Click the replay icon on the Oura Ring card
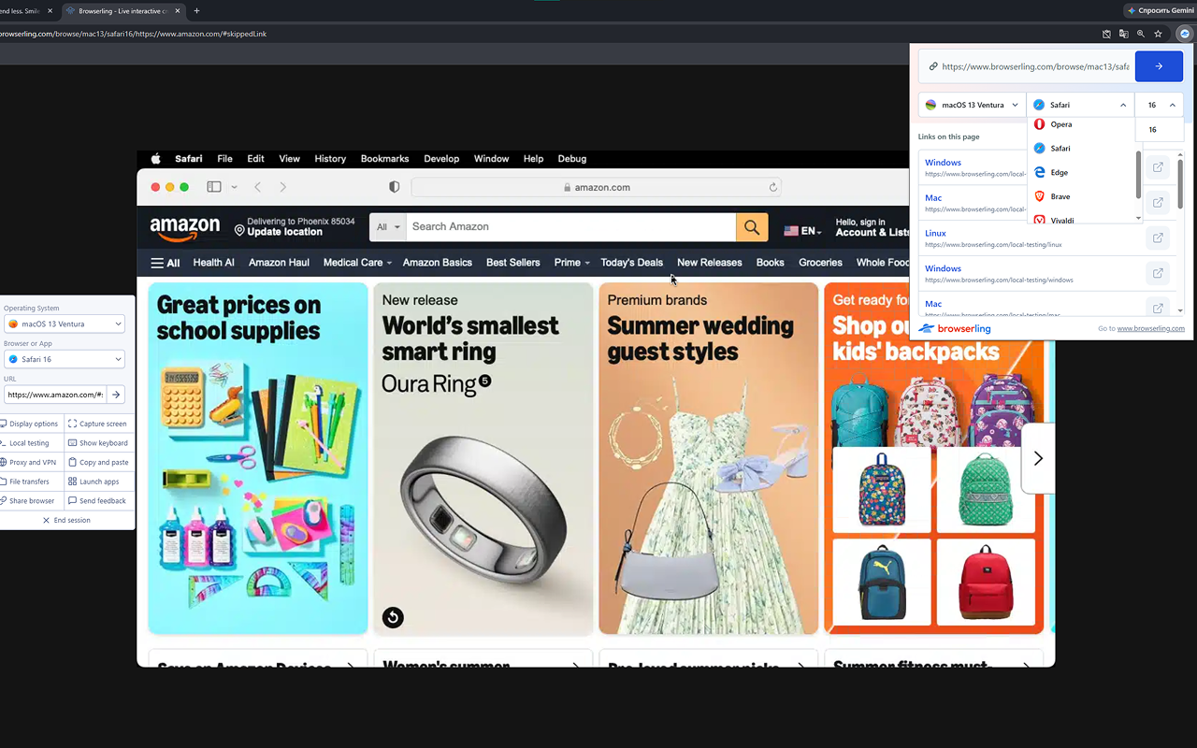 click(x=393, y=617)
